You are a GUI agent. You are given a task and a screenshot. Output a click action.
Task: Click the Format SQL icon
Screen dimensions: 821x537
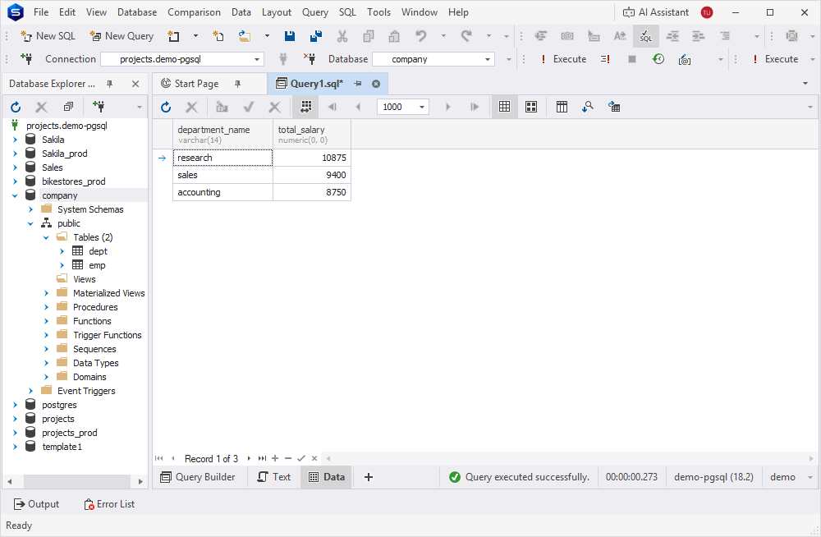(x=646, y=36)
